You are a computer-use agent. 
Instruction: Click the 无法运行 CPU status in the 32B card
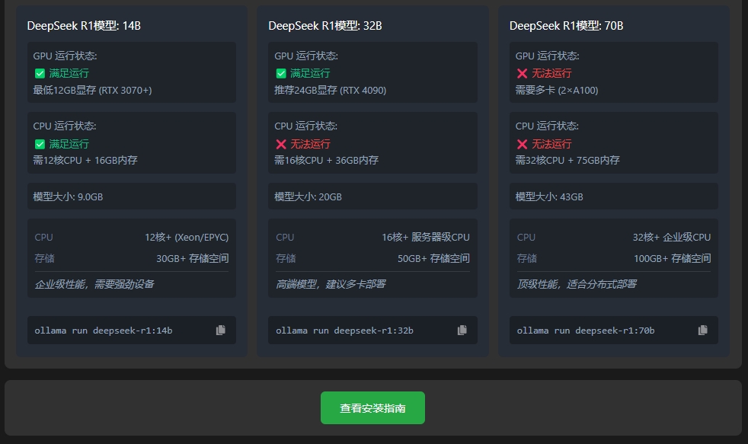(x=310, y=144)
